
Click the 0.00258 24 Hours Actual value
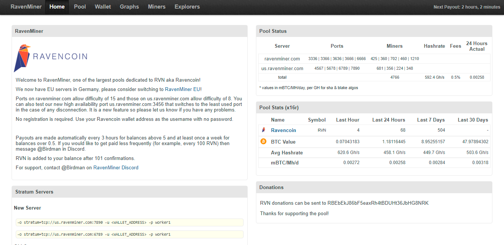(x=477, y=78)
